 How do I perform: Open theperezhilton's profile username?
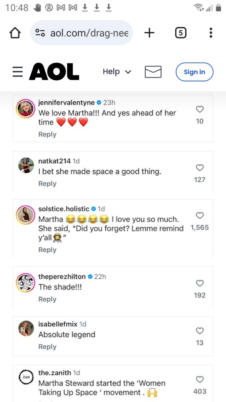[x=62, y=277]
